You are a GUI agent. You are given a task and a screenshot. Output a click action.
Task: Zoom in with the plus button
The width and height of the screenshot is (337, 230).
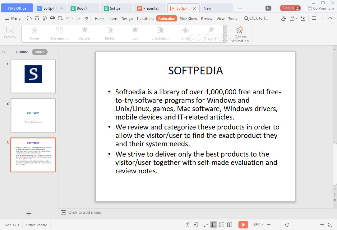(322, 225)
